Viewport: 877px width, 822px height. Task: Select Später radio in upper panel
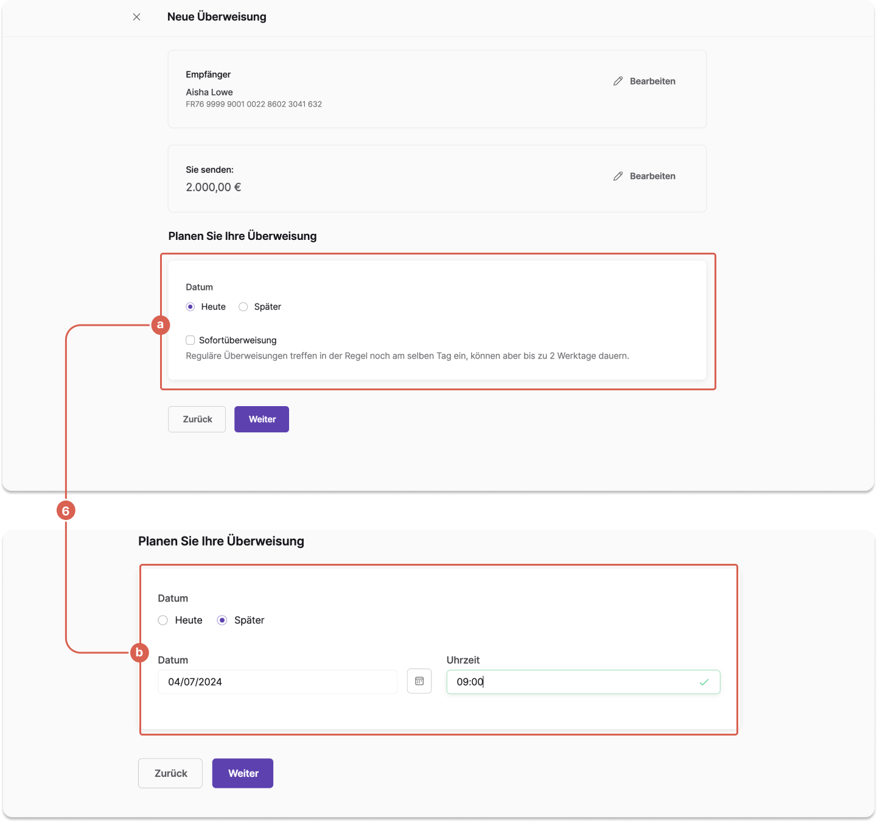coord(243,307)
